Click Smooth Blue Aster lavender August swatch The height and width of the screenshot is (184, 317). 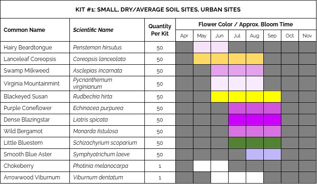click(255, 154)
